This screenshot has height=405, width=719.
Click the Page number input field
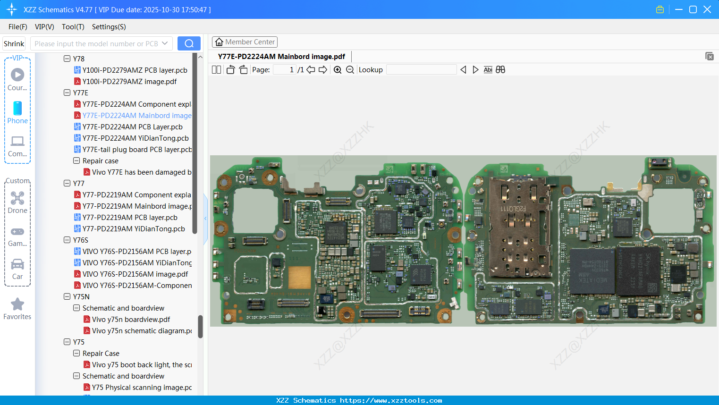(x=285, y=69)
